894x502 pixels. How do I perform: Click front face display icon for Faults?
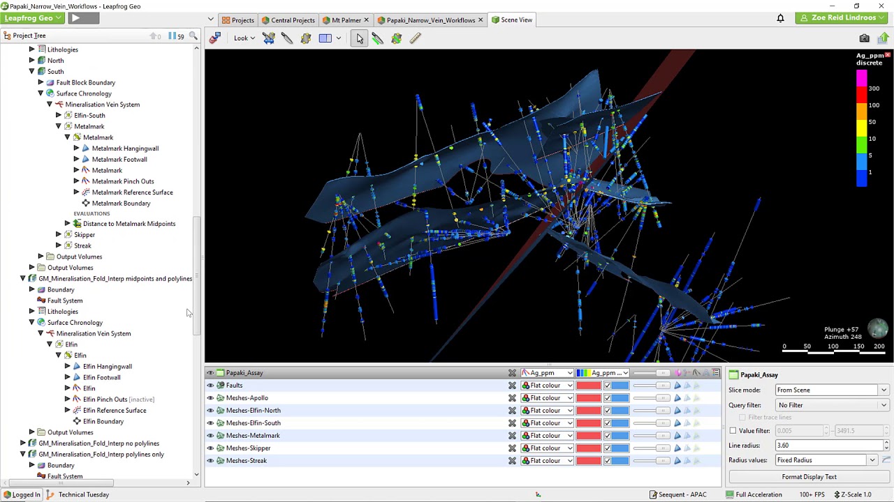(x=677, y=386)
